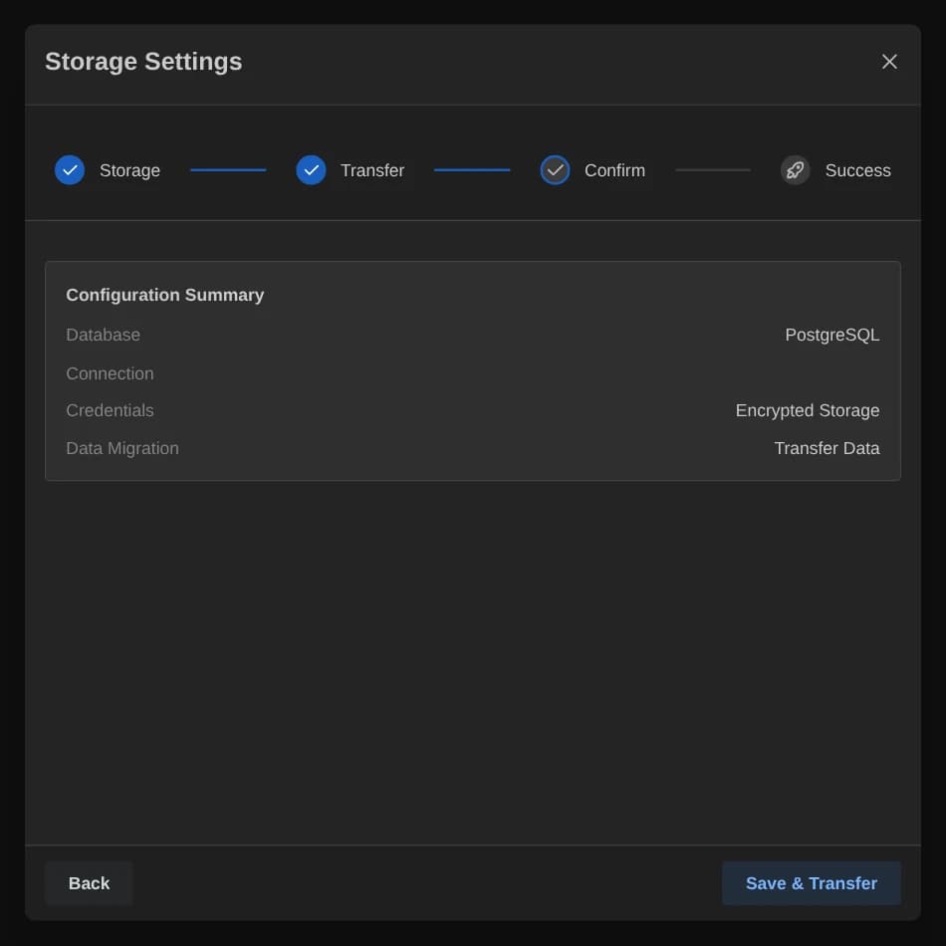The height and width of the screenshot is (946, 946).
Task: Select the Confirm step label
Action: [614, 170]
